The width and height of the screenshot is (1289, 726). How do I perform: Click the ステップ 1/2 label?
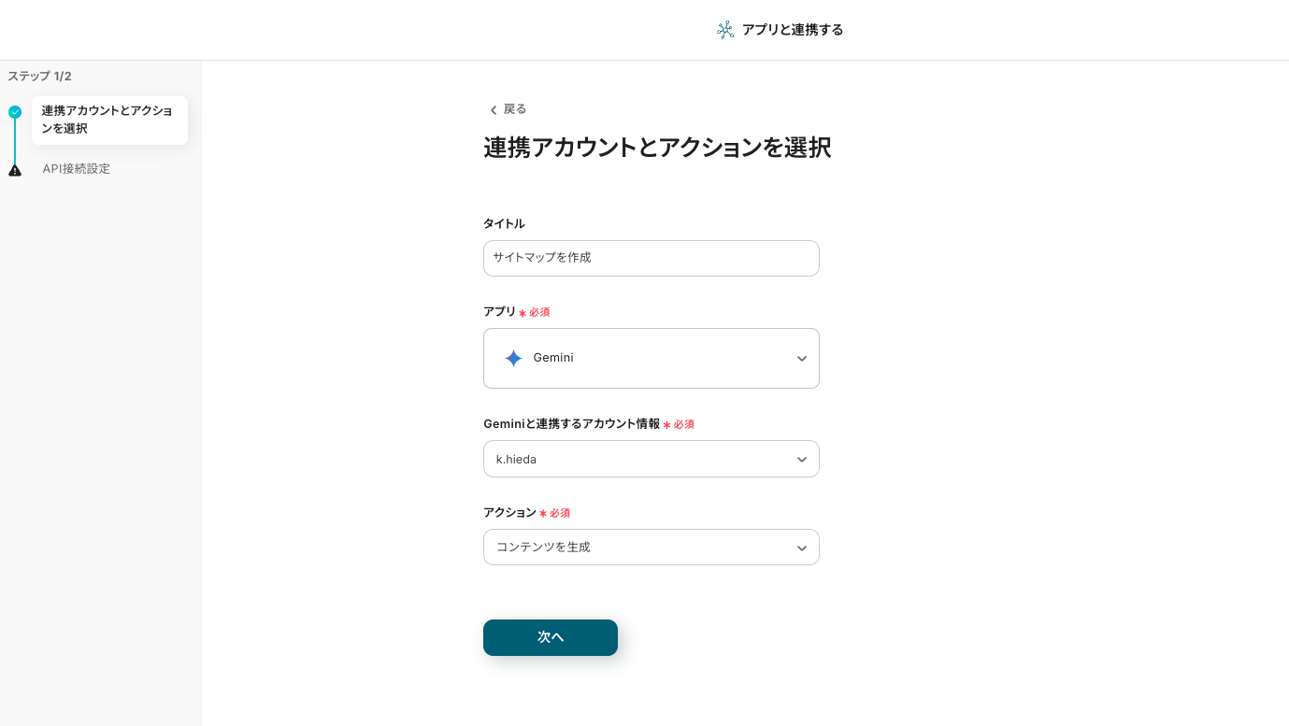pyautogui.click(x=40, y=77)
